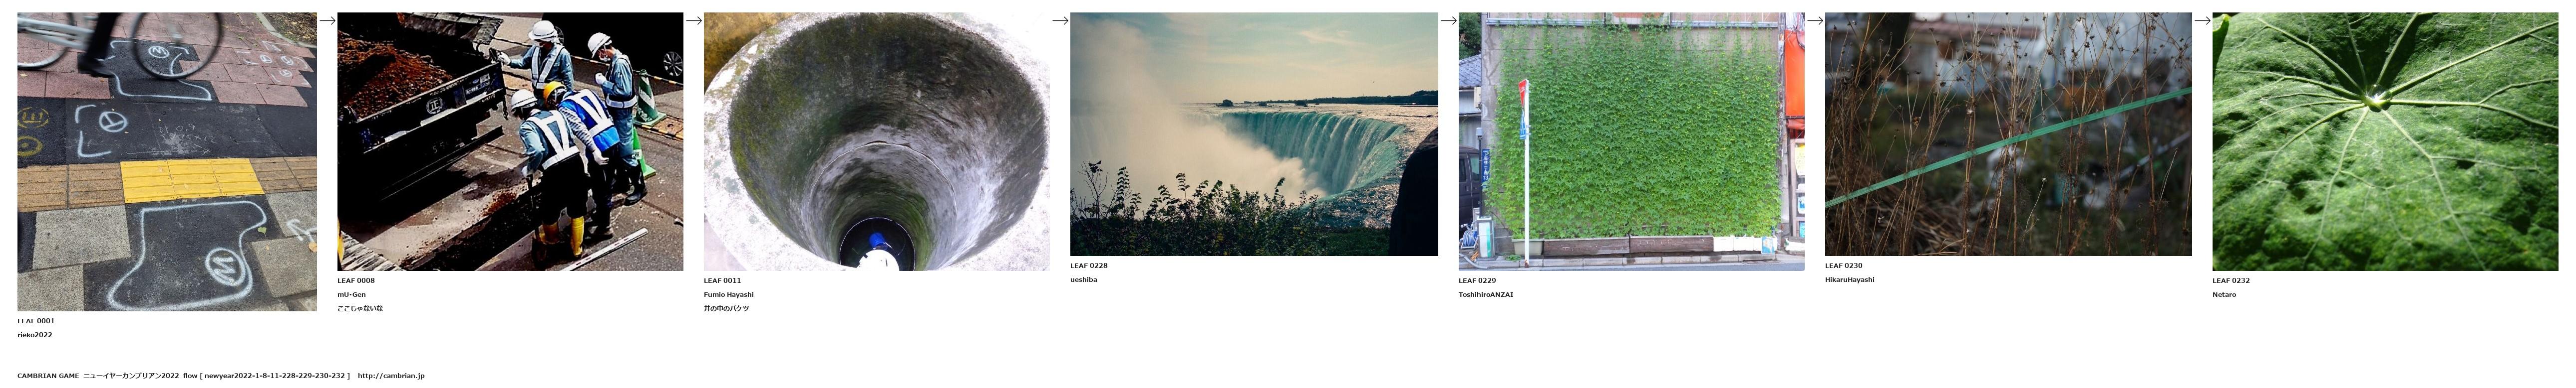Click the mU-Gen author name

pos(351,294)
